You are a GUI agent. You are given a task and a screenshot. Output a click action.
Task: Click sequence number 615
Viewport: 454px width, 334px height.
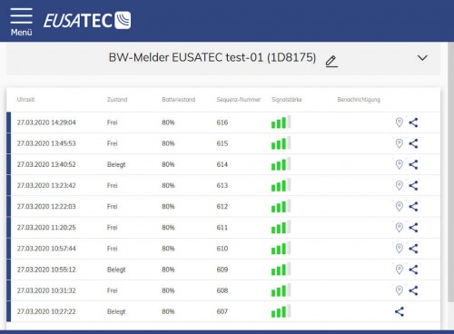click(222, 143)
